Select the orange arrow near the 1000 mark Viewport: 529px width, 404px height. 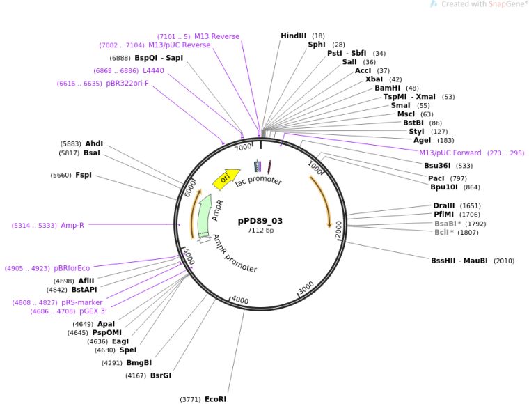coord(323,201)
